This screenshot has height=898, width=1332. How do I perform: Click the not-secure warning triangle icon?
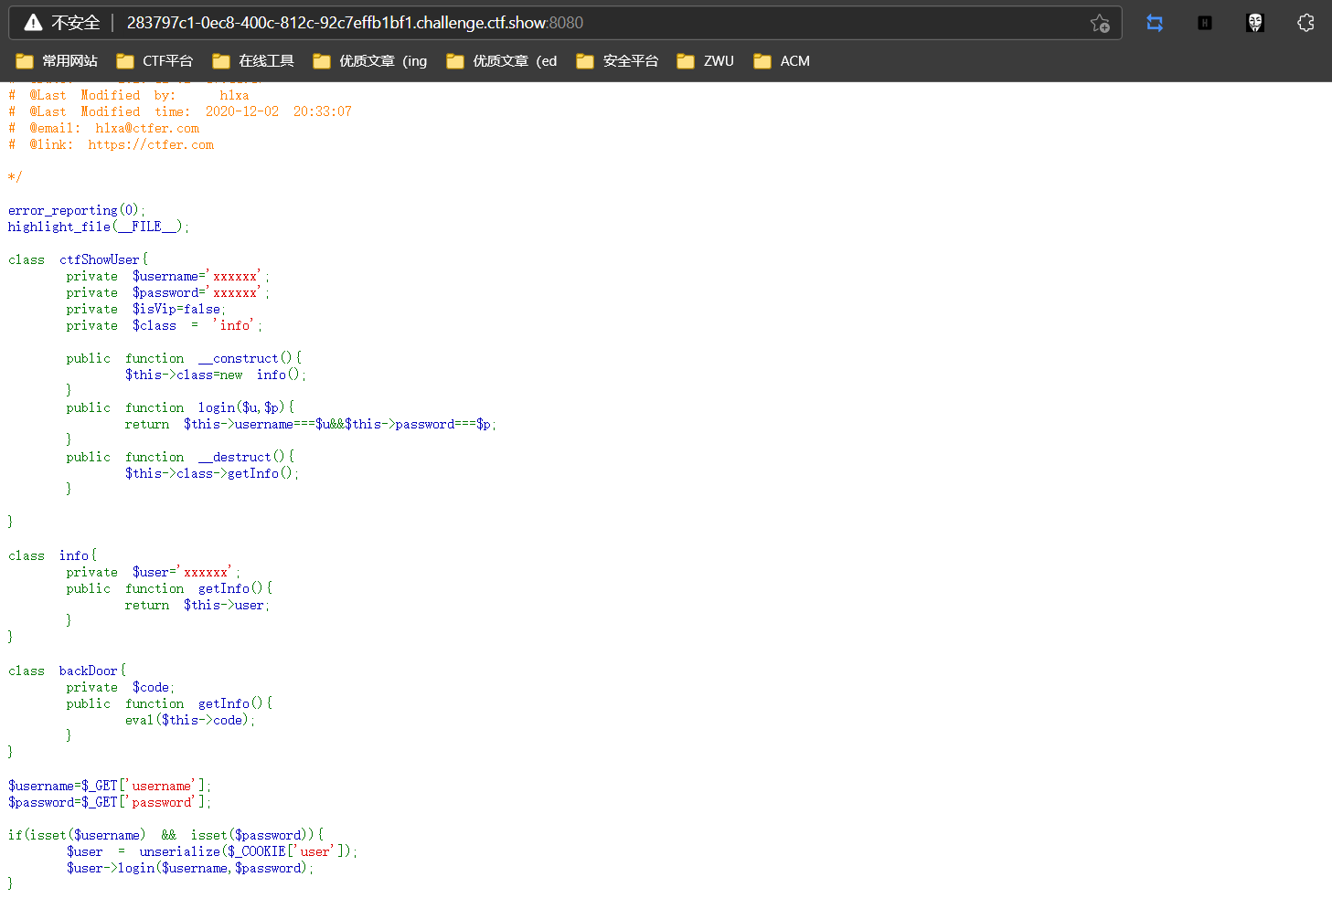[x=33, y=23]
